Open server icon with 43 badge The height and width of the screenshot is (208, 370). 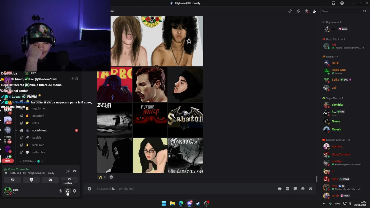coord(8,140)
